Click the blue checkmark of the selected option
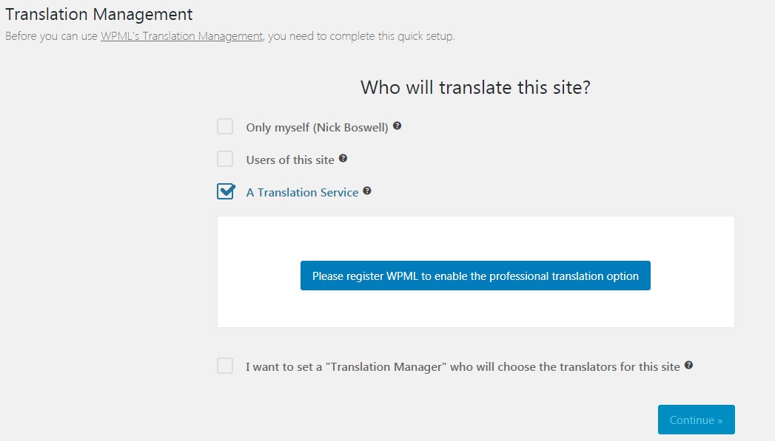 (x=227, y=191)
